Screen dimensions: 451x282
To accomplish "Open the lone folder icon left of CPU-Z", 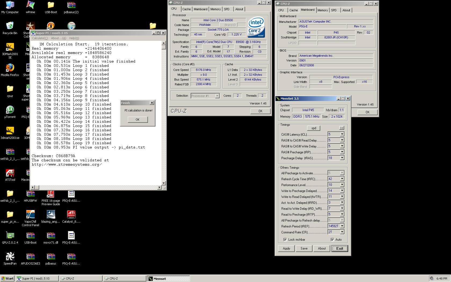I will click(x=153, y=26).
